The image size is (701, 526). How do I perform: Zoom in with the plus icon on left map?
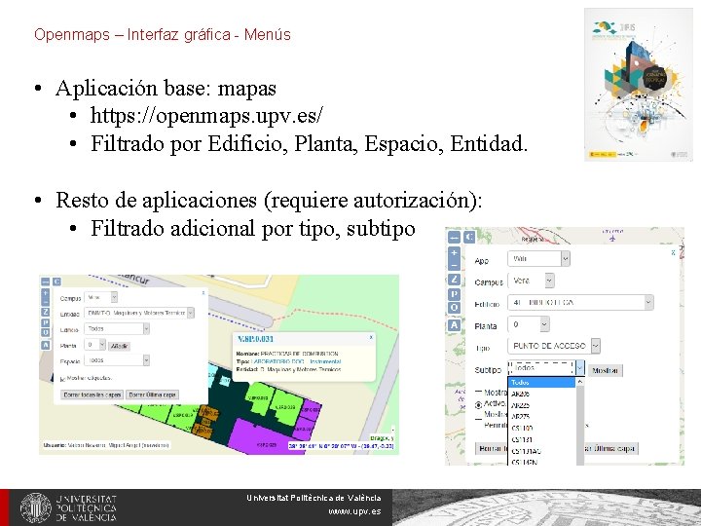tap(45, 293)
